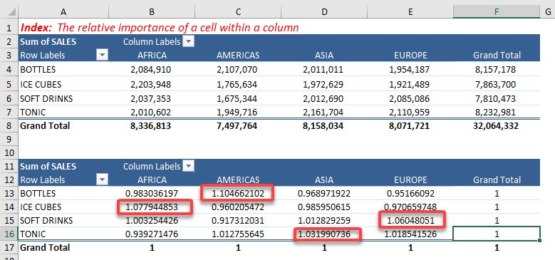Select column D header
Image resolution: width=555 pixels, height=260 pixels.
324,12
